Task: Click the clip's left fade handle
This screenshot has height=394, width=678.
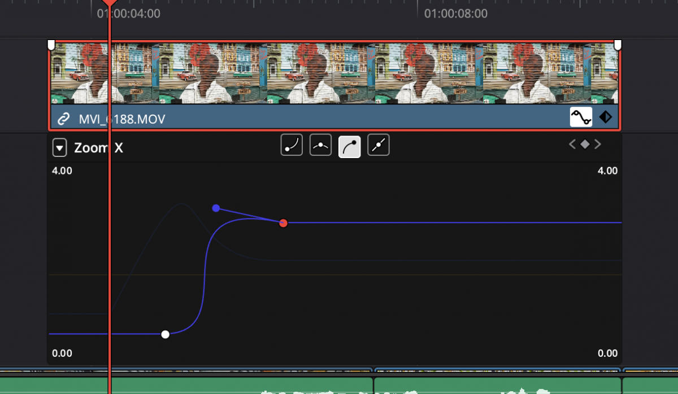Action: 51,45
